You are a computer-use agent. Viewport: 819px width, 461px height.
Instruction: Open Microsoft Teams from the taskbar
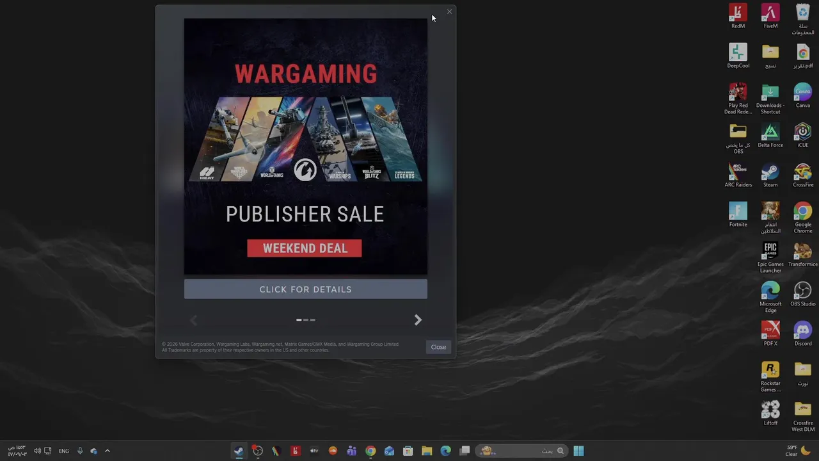(x=351, y=451)
